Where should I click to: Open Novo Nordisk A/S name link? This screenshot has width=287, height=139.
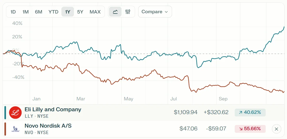point(48,126)
